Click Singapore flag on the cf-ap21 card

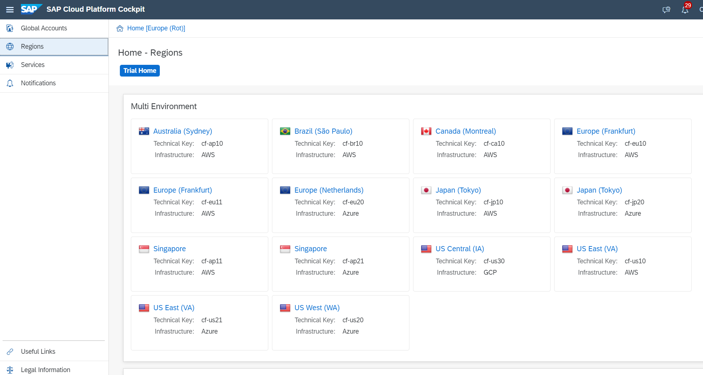[x=285, y=249]
